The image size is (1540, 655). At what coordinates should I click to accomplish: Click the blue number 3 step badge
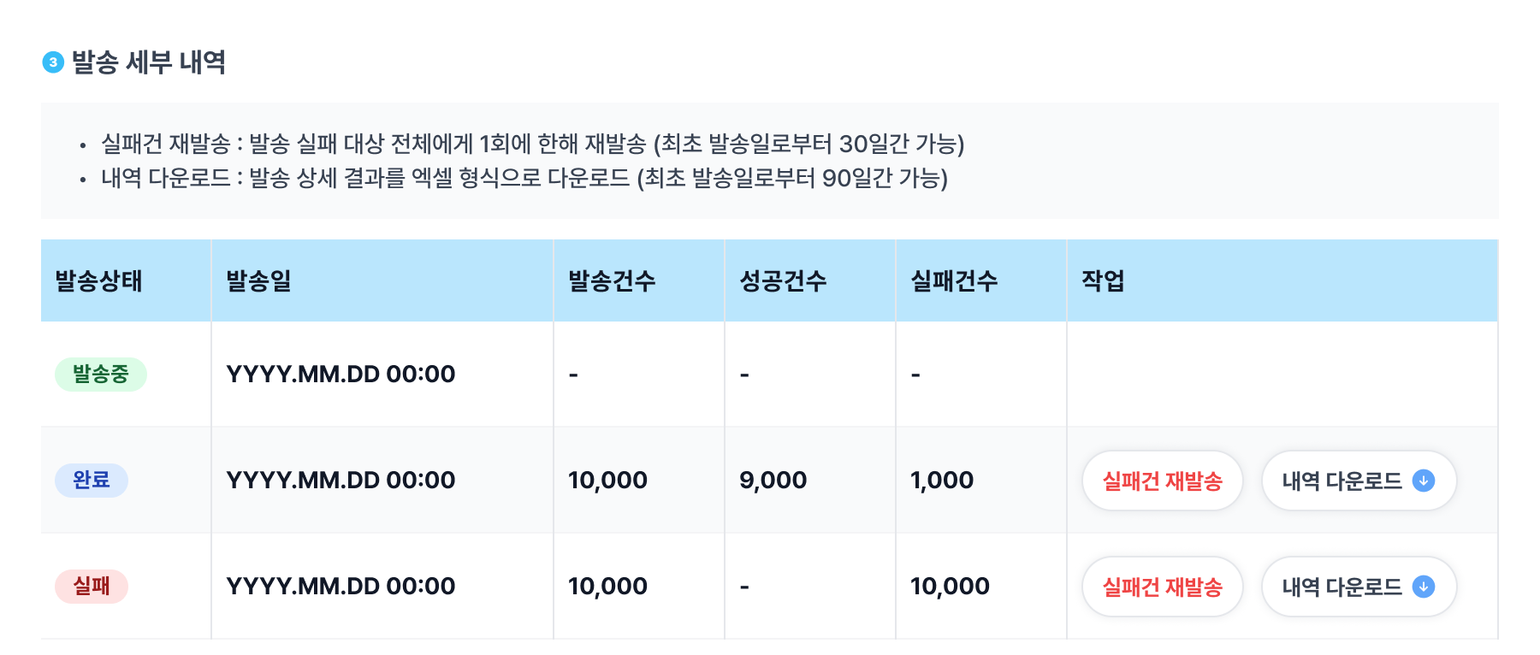[53, 62]
